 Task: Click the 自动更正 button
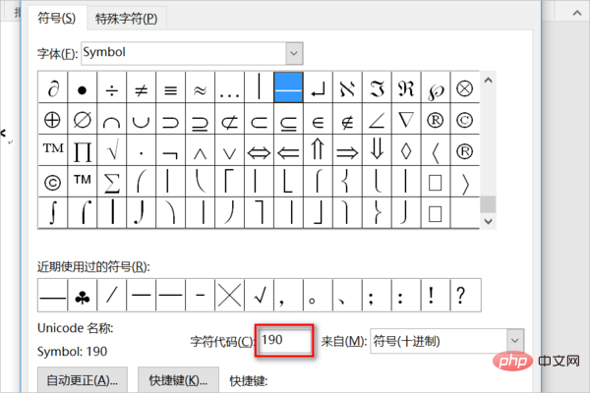[83, 380]
